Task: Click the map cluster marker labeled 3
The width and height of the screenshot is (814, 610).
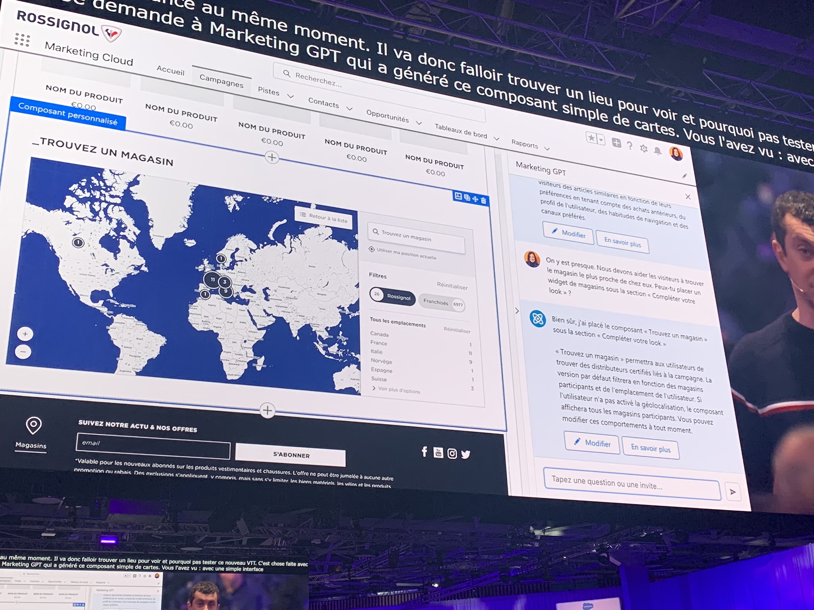Action: (x=225, y=282)
